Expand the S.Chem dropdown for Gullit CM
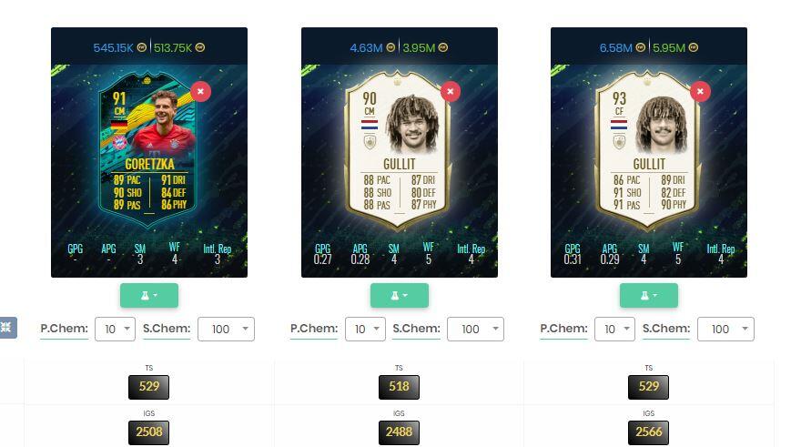 tap(475, 329)
